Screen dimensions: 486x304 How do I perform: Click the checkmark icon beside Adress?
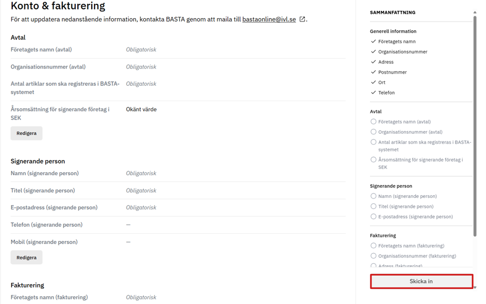(373, 62)
